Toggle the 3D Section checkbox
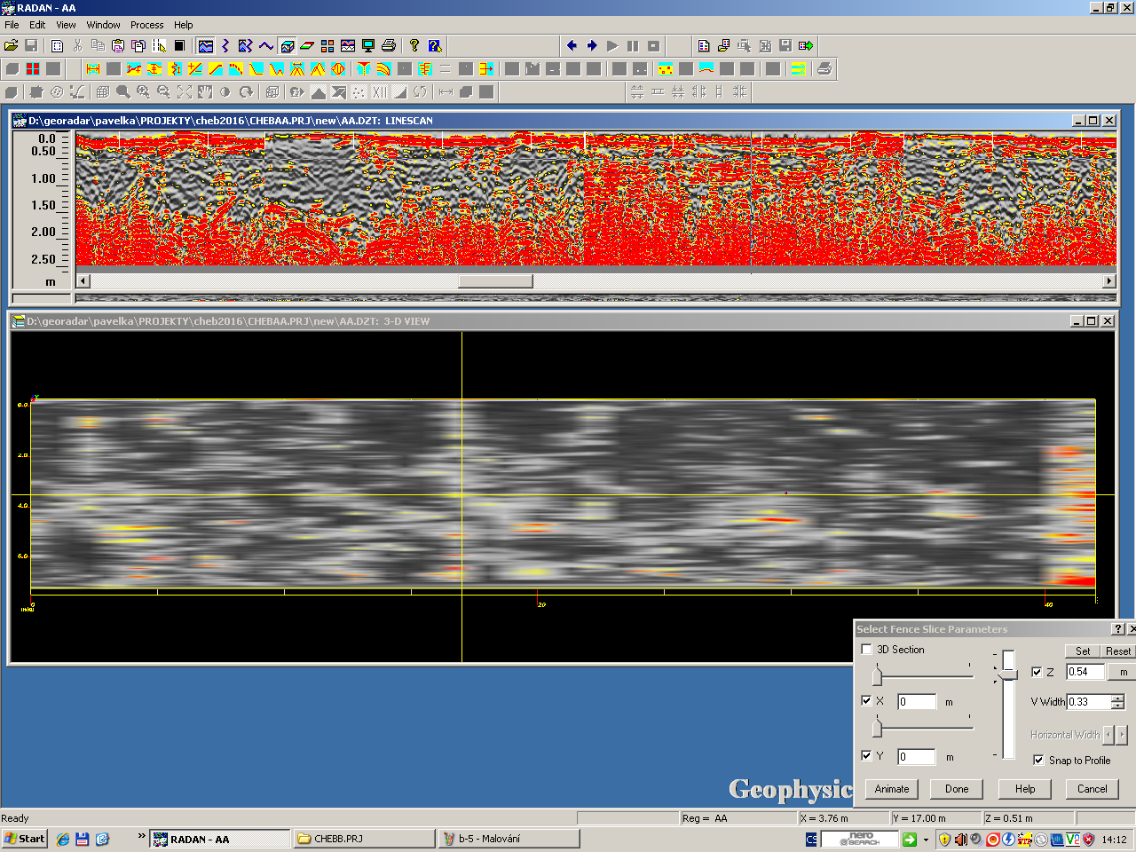This screenshot has height=852, width=1136. tap(867, 650)
